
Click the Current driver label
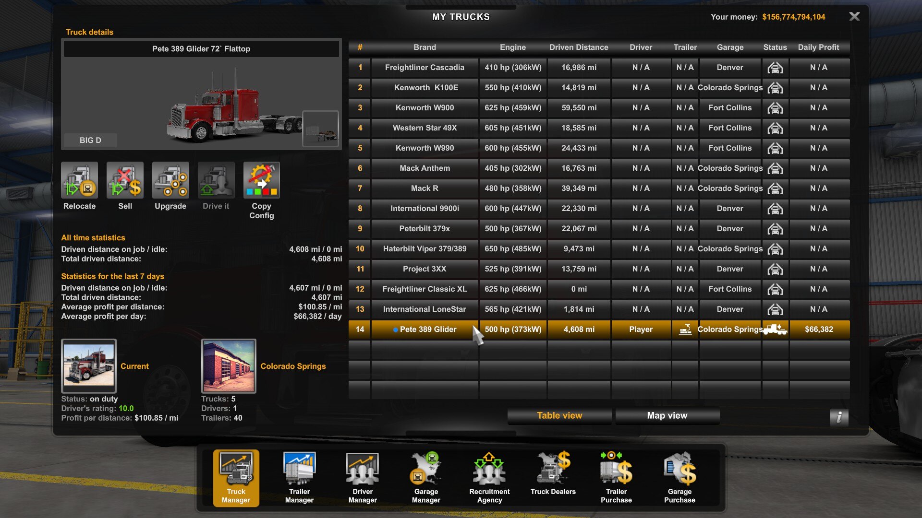(x=134, y=366)
